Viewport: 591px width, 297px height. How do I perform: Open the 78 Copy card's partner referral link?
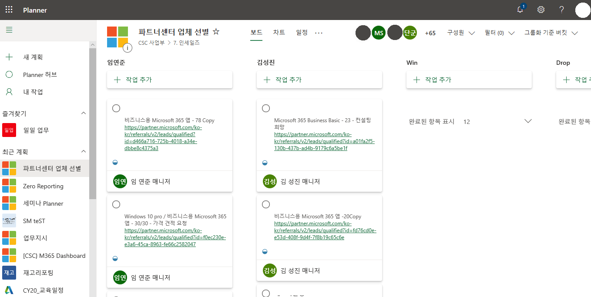tap(163, 138)
